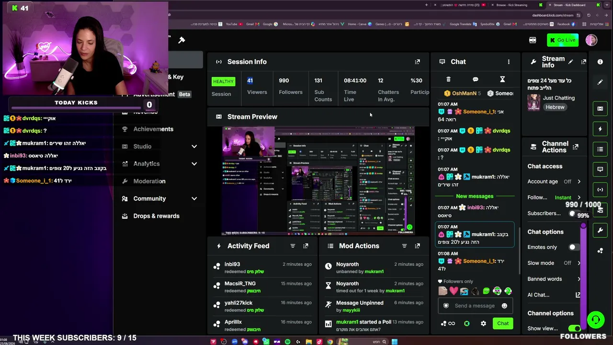
Task: Pop out the Mod Actions panel
Action: pyautogui.click(x=417, y=246)
